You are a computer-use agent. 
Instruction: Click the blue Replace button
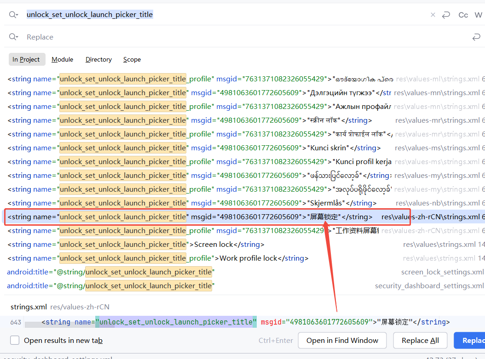pos(470,341)
